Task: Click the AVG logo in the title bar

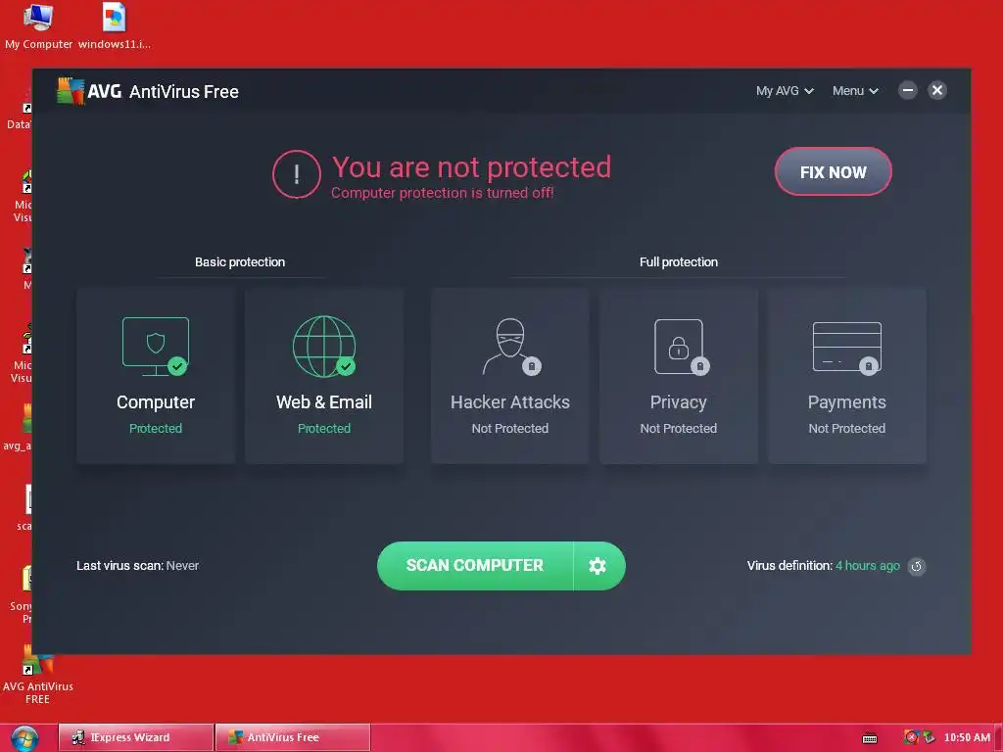Action: coord(89,91)
